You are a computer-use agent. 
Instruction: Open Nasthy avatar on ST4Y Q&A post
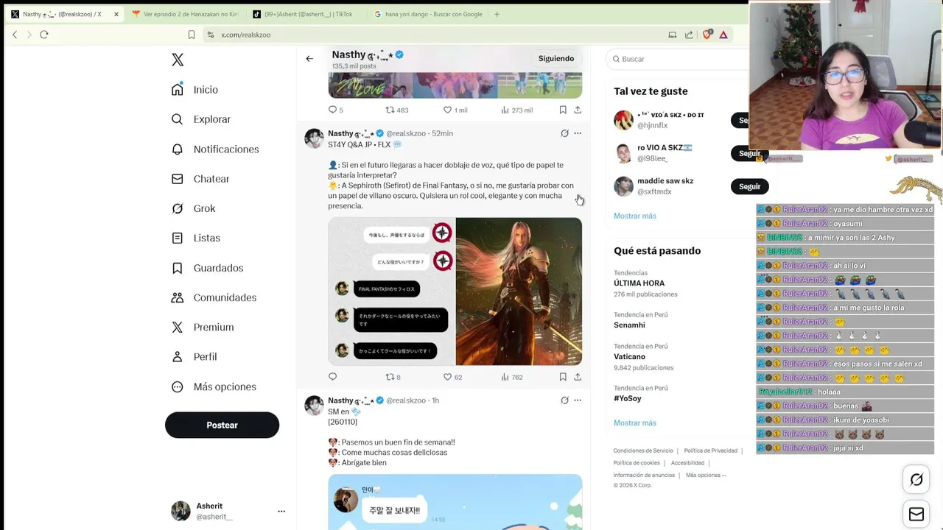click(315, 138)
